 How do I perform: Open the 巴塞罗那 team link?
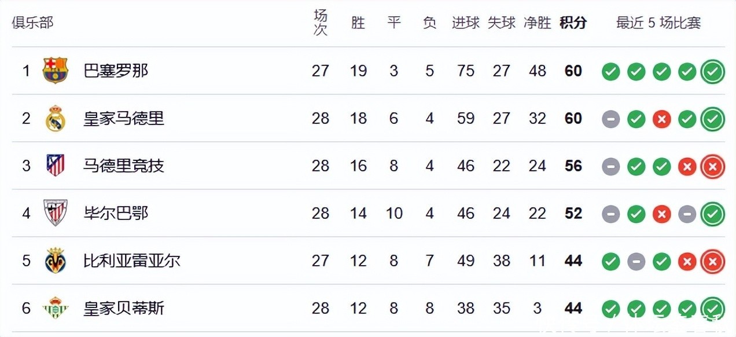[x=116, y=71]
